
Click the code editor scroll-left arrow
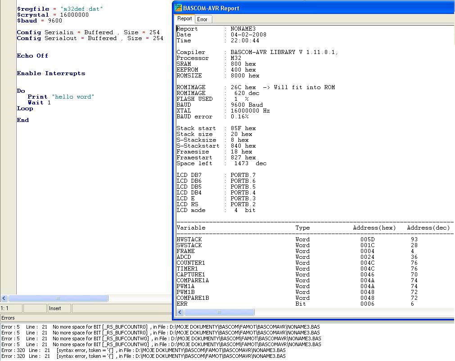click(x=4, y=298)
